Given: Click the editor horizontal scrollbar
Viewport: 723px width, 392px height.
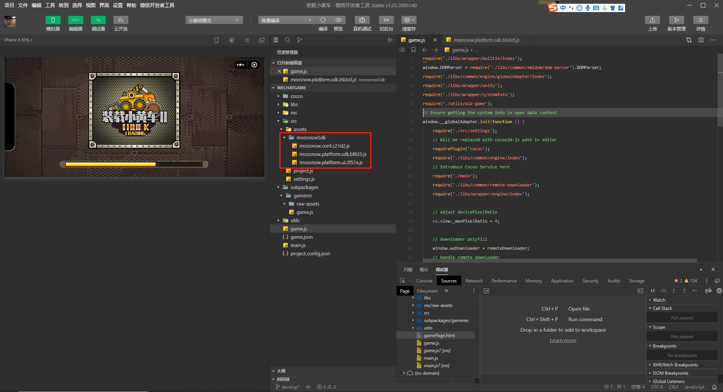Looking at the screenshot, I should point(560,260).
